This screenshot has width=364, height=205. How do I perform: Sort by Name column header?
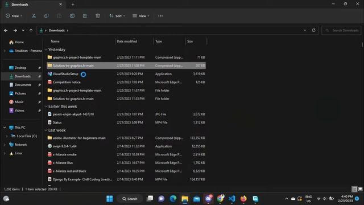[x=55, y=41]
